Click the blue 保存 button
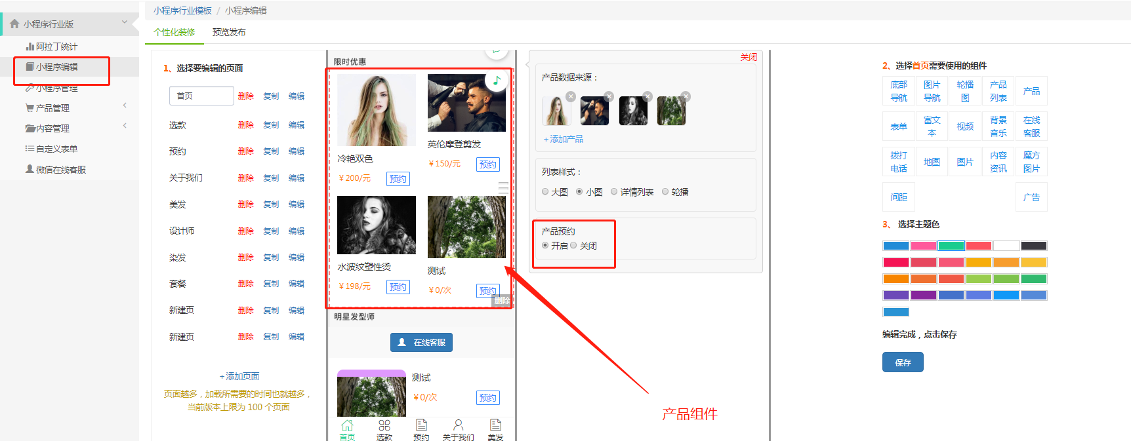The height and width of the screenshot is (441, 1131). (x=903, y=362)
